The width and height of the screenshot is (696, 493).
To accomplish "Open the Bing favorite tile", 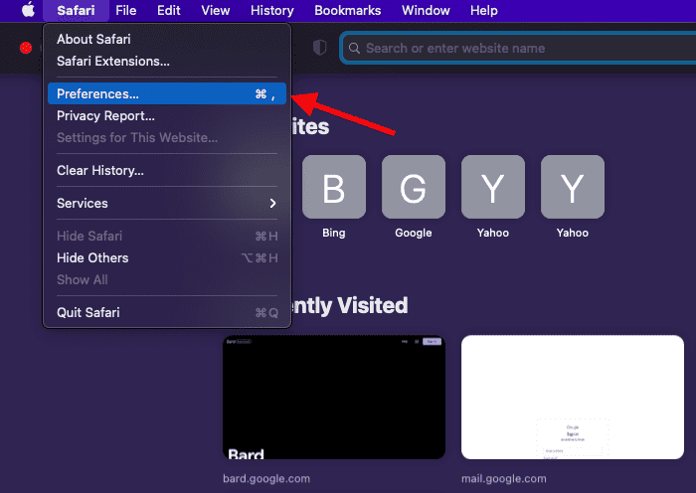I will coord(334,187).
